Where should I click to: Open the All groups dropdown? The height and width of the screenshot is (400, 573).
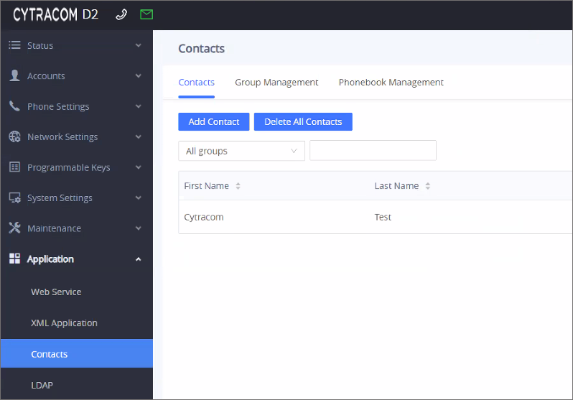[241, 151]
